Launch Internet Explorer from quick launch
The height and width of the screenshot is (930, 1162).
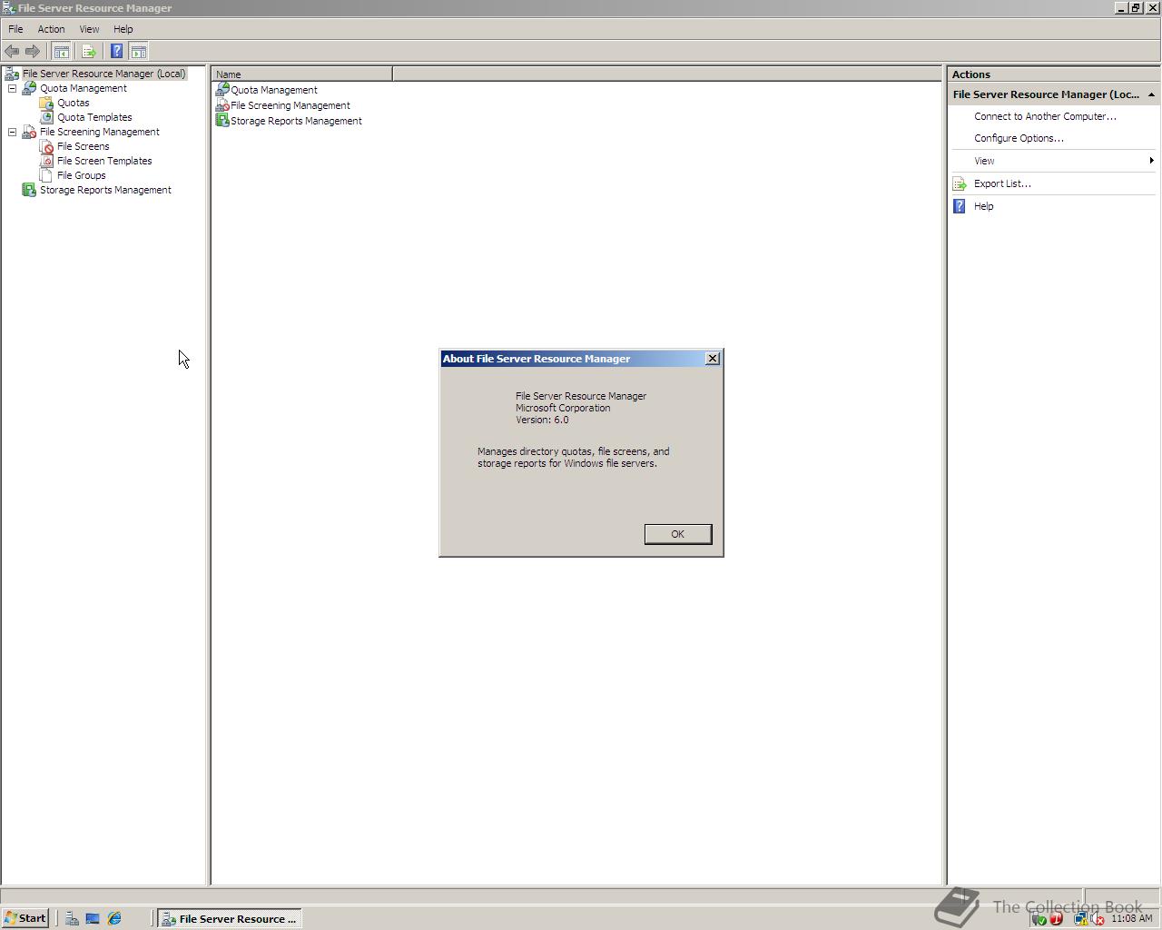(x=114, y=918)
